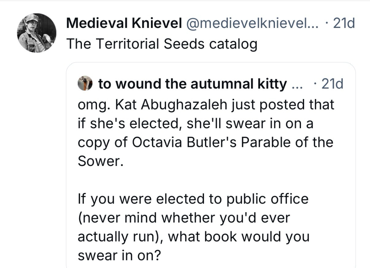Click "The Territorial Seeds catalog" post text

coord(161,44)
